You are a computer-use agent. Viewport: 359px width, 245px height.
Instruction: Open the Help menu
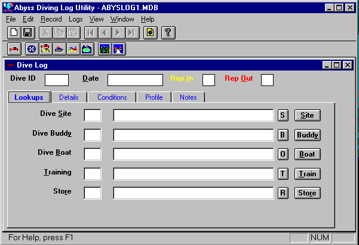click(148, 19)
